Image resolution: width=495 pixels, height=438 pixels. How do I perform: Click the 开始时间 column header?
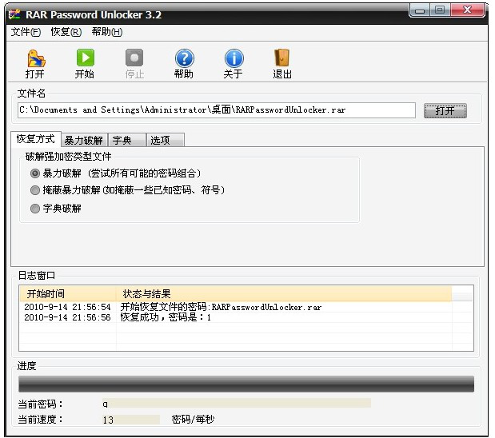(67, 294)
